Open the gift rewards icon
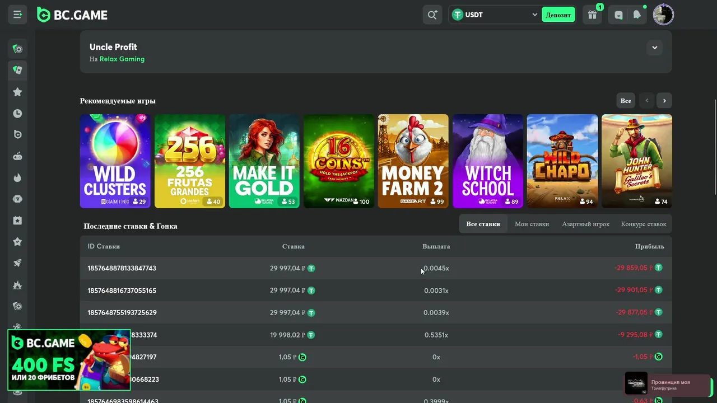717x403 pixels. coord(592,15)
